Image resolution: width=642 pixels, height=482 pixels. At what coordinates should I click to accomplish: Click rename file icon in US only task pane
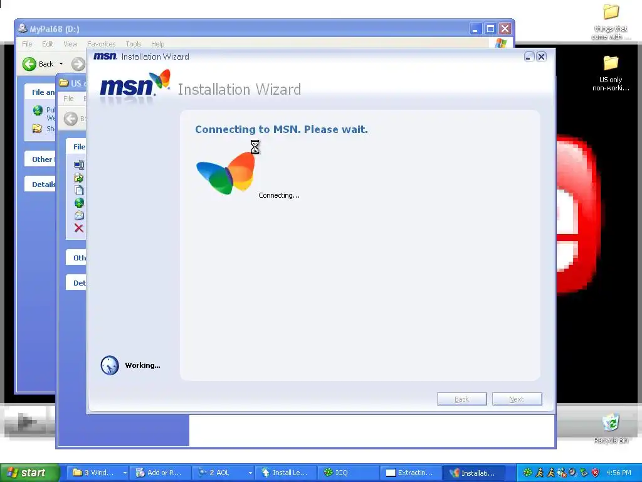(79, 165)
